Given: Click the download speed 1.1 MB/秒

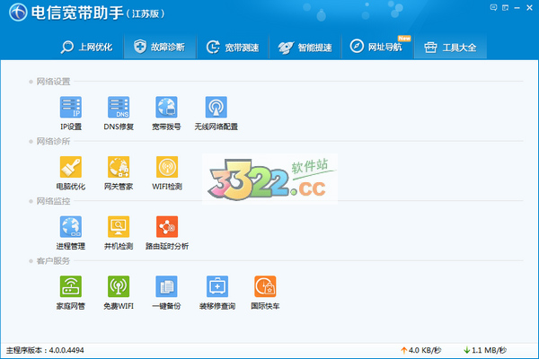Looking at the screenshot, I should [485, 350].
